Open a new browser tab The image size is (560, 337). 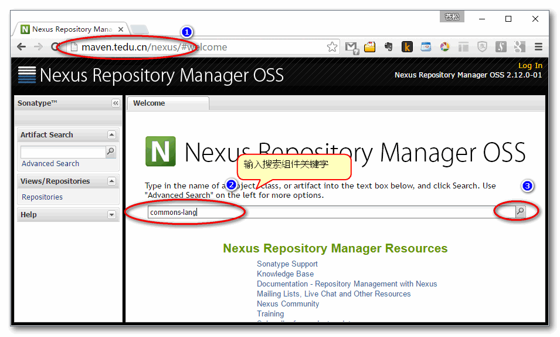pyautogui.click(x=140, y=29)
